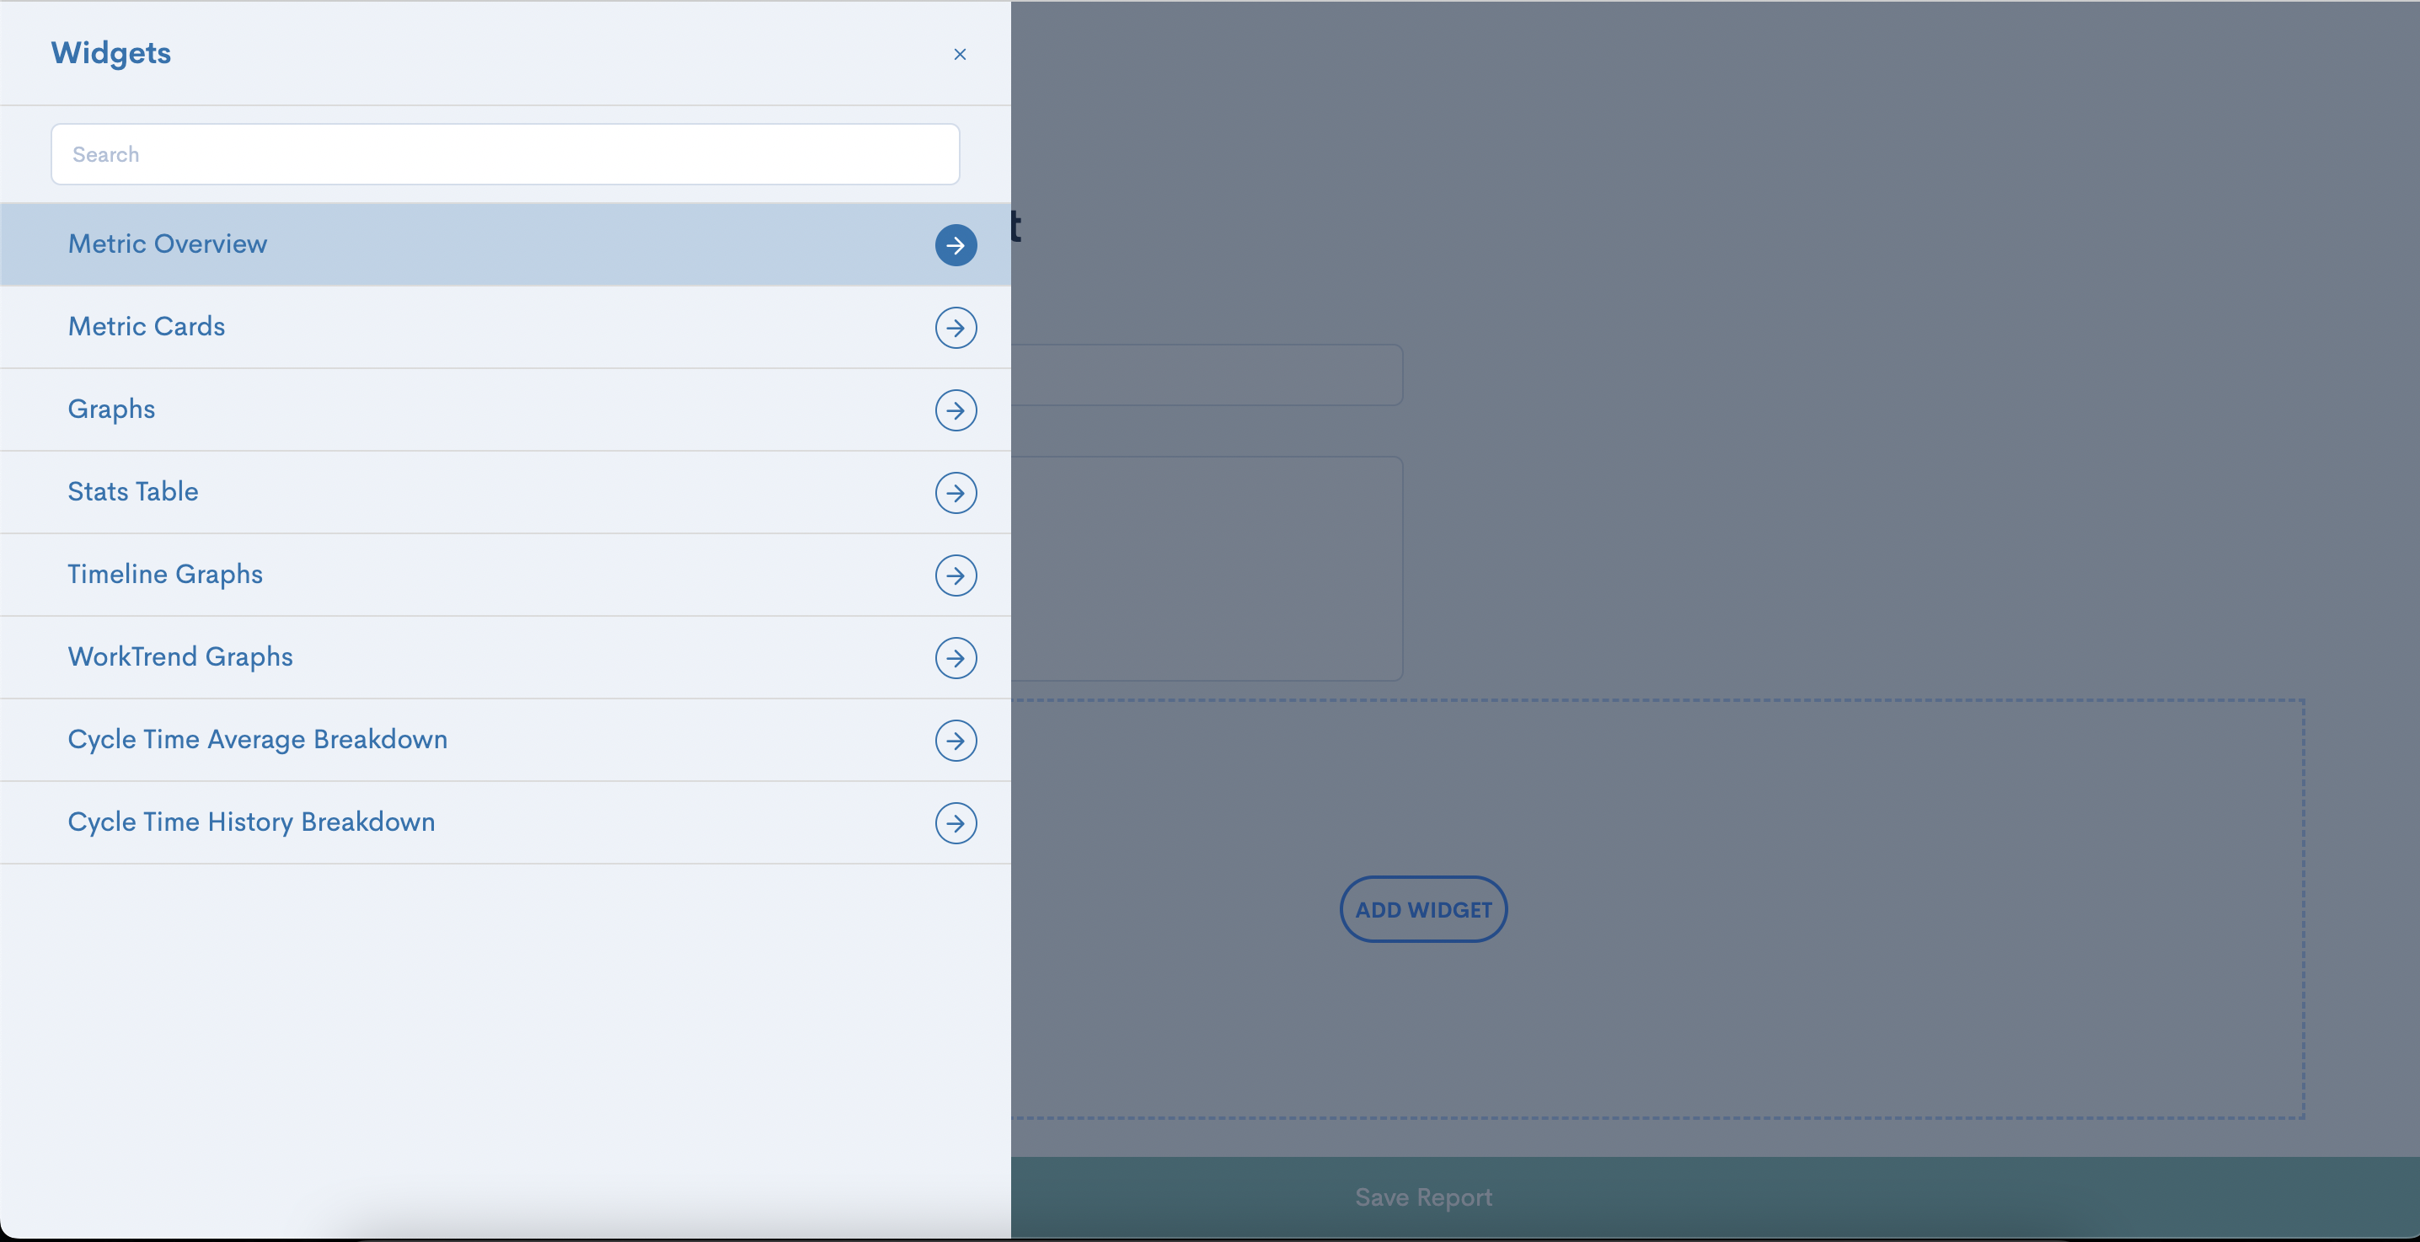The image size is (2420, 1242).
Task: Choose the Metric Cards list item
Action: (147, 327)
